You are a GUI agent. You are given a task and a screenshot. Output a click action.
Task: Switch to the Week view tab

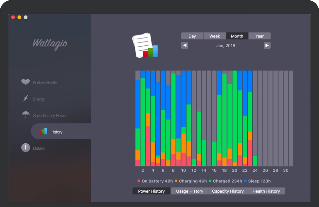[x=215, y=36]
